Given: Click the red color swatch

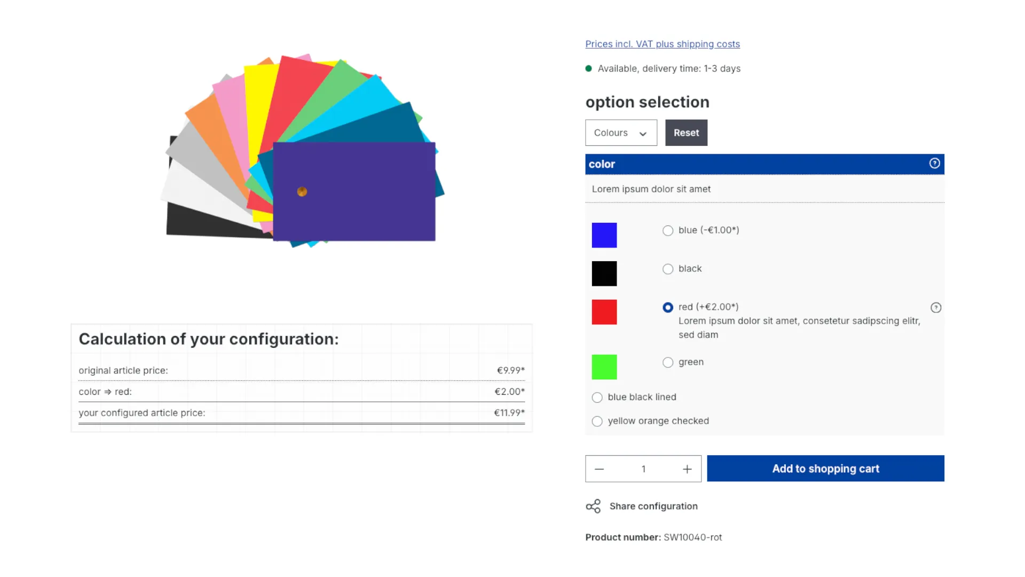Looking at the screenshot, I should tap(604, 311).
